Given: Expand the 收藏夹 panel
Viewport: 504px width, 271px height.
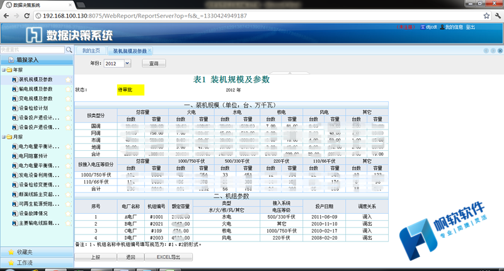Looking at the screenshot, I should [x=37, y=252].
